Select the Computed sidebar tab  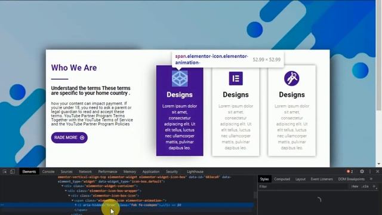[x=282, y=179]
